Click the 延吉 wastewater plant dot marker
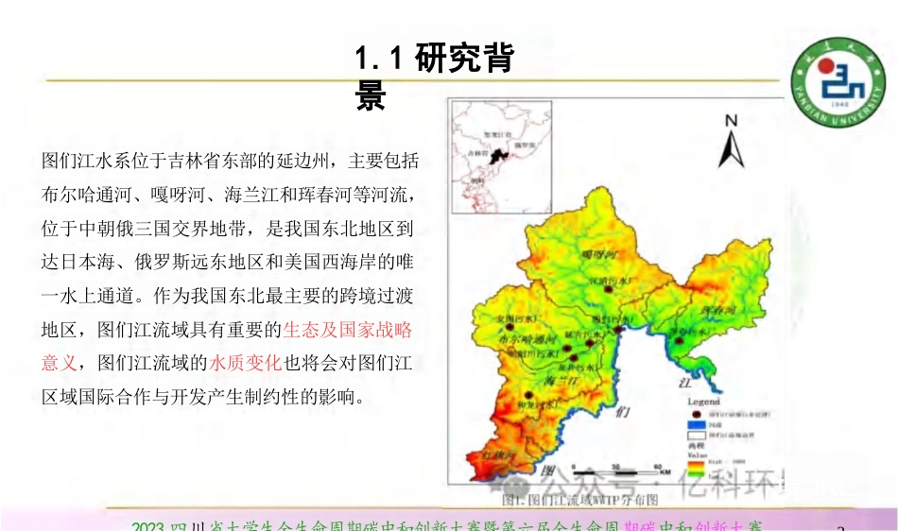The height and width of the screenshot is (531, 898). [x=590, y=343]
